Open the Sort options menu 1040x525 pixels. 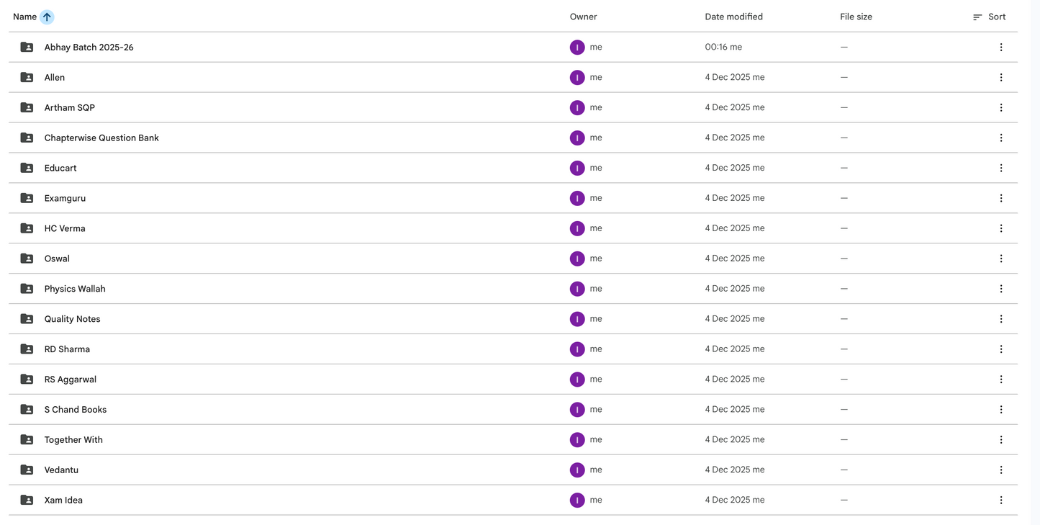click(x=989, y=17)
